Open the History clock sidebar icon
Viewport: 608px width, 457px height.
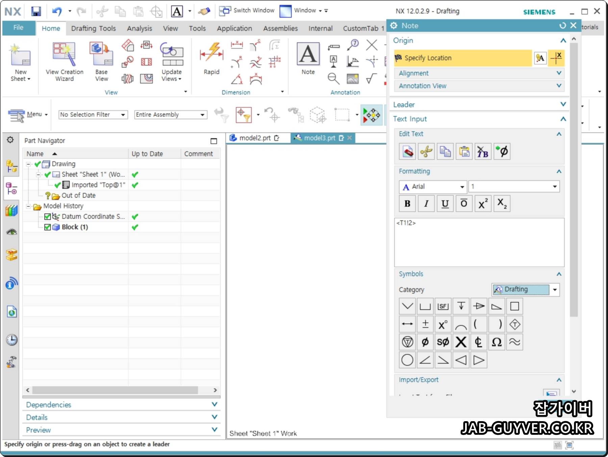(x=11, y=340)
